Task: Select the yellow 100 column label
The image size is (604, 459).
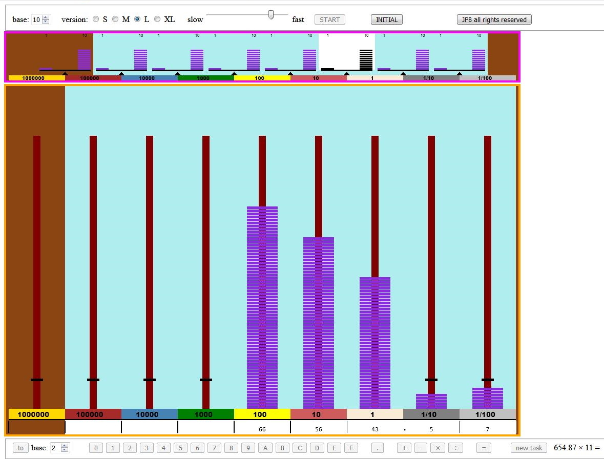Action: (262, 414)
